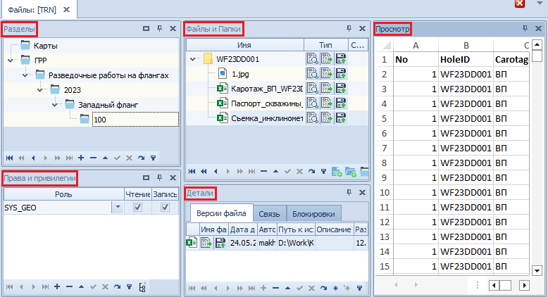Click the preview icon in the 1.jpg row
548x297 pixels.
coord(312,74)
